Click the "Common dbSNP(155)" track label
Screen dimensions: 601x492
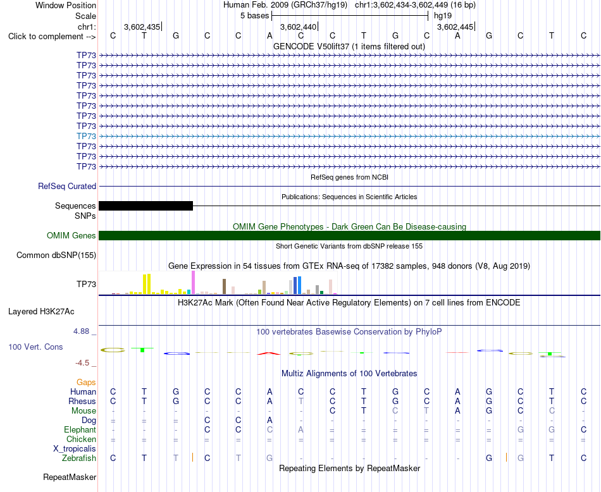point(56,255)
